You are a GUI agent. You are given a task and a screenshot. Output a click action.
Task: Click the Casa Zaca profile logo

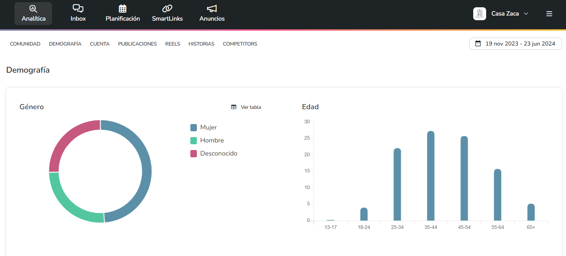480,14
